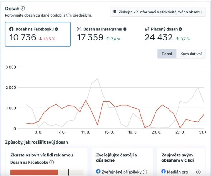Click info icon beside Dosah na Facebooku
Viewport: 211px width, 176px height.
56,29
